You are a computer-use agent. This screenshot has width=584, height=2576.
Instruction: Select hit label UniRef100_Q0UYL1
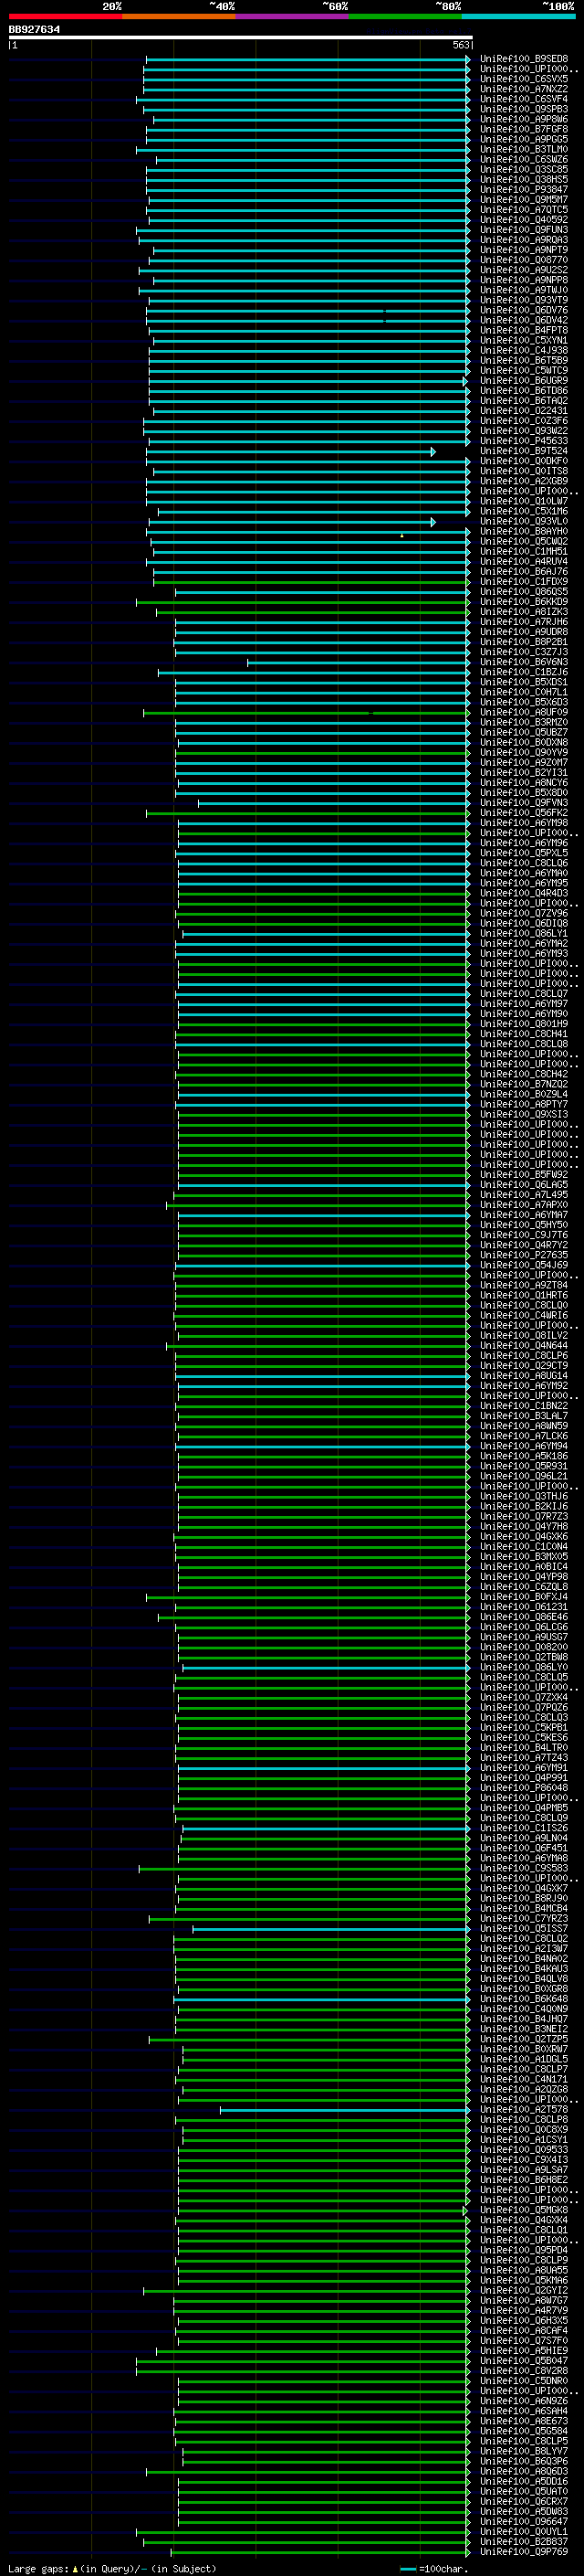523,2532
